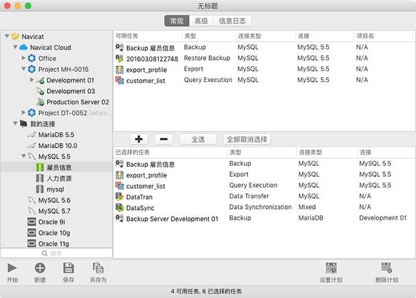Image resolution: width=416 pixels, height=298 pixels.
Task: Click the DataTran transfer icon in selected tasks
Action: coord(119,196)
